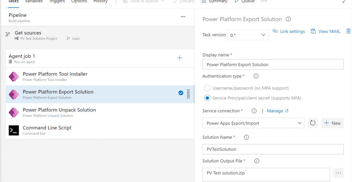Click the Solution Name input field
Viewport: 352px width, 182px height.
[273, 149]
